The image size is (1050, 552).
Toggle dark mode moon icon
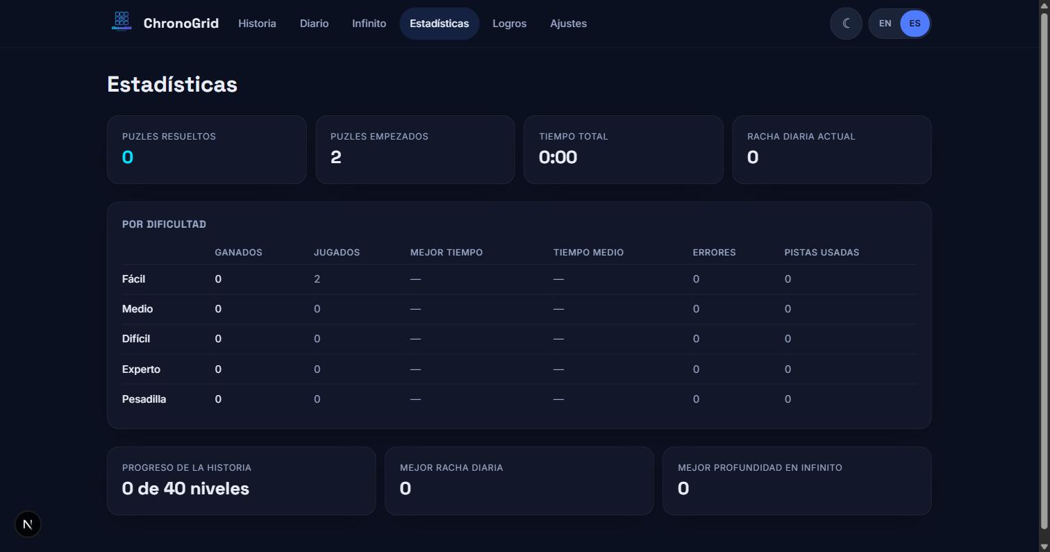click(846, 24)
